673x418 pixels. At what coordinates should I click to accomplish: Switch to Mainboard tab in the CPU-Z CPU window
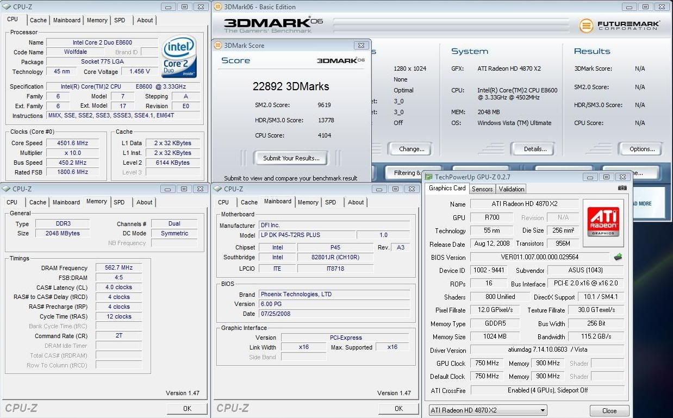point(67,20)
